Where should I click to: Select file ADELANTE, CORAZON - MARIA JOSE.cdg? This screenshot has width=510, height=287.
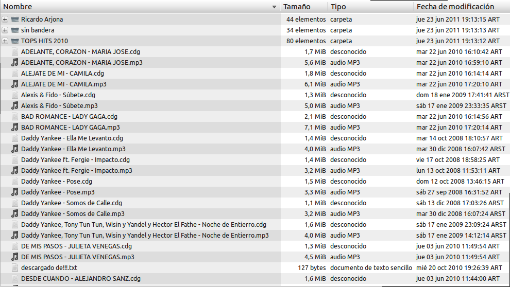[x=81, y=51]
